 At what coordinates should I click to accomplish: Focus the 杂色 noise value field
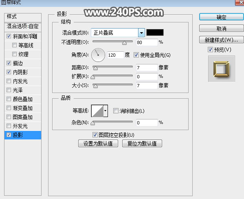coord(147,123)
